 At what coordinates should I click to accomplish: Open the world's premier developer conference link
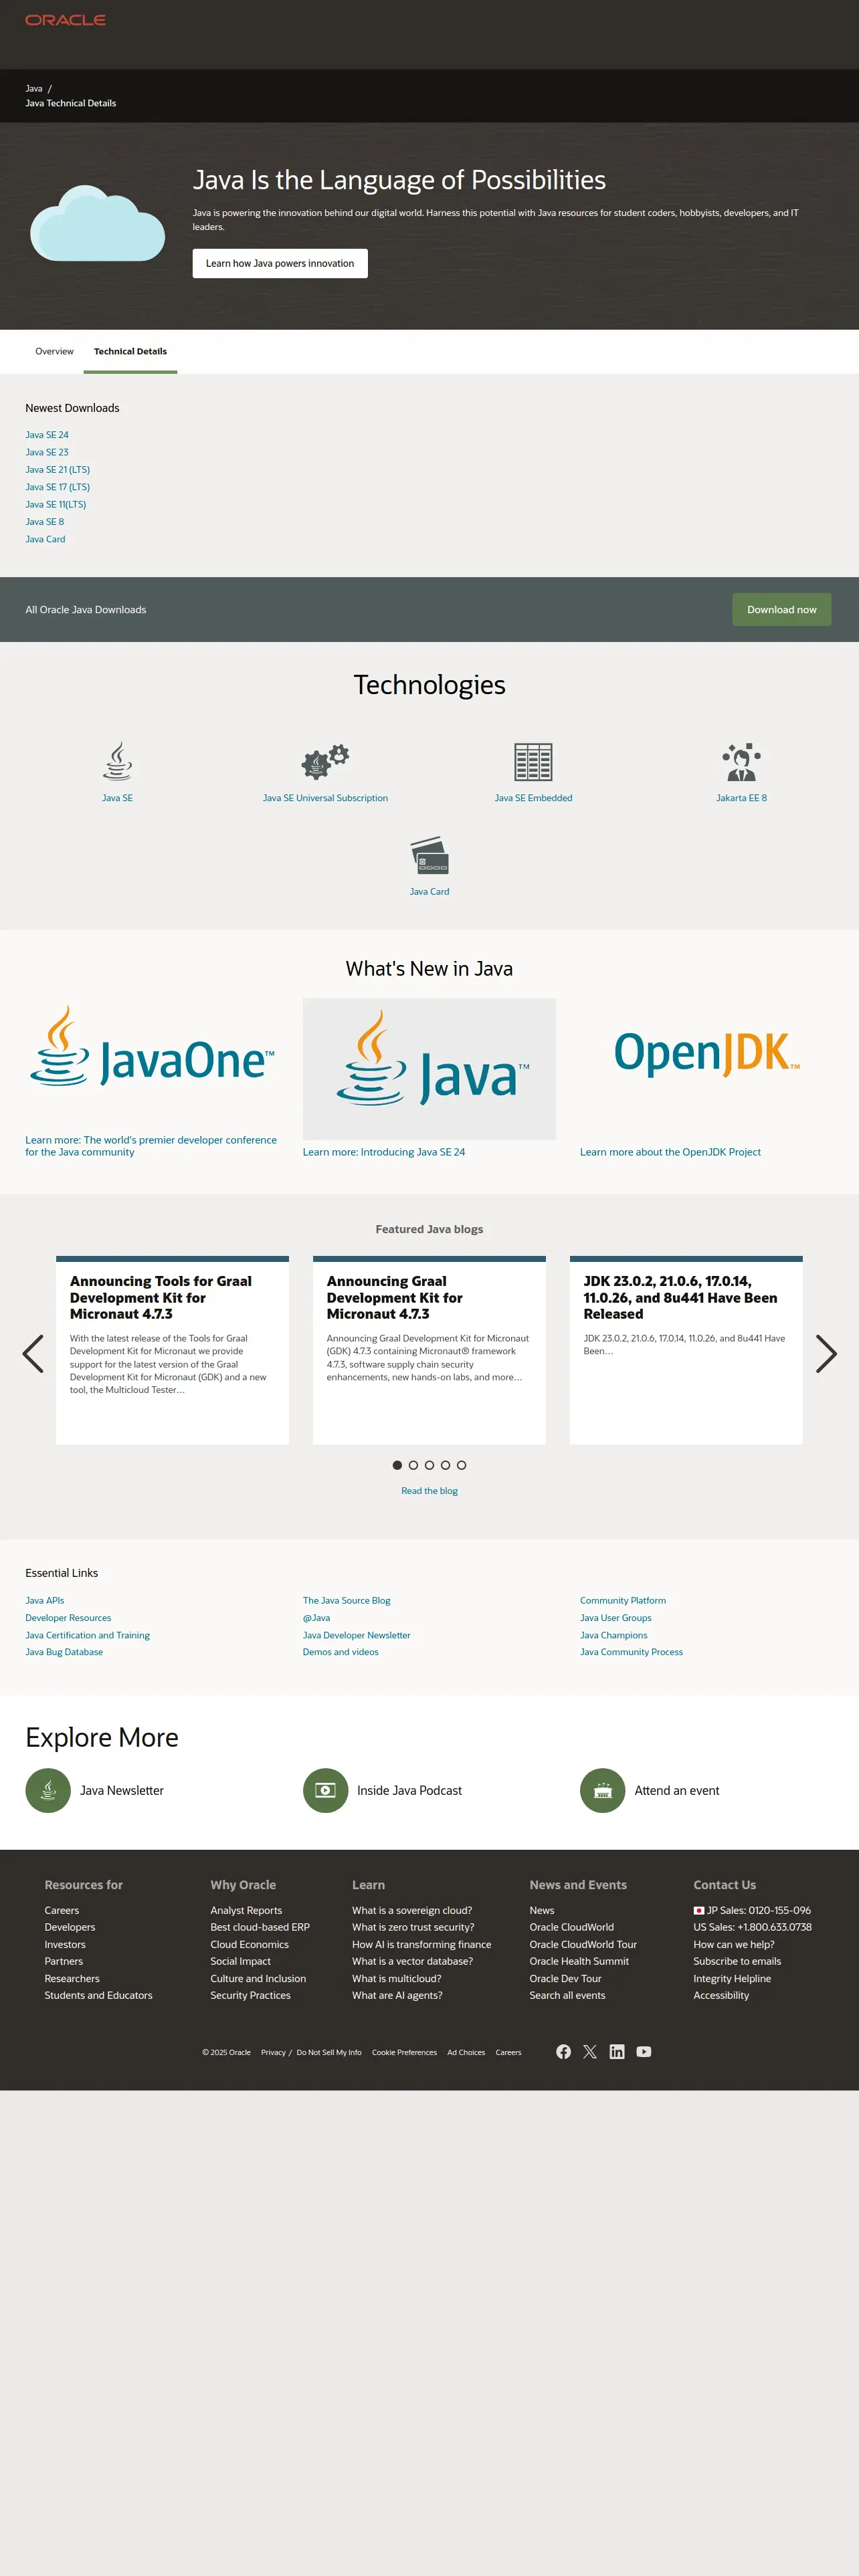point(151,1146)
